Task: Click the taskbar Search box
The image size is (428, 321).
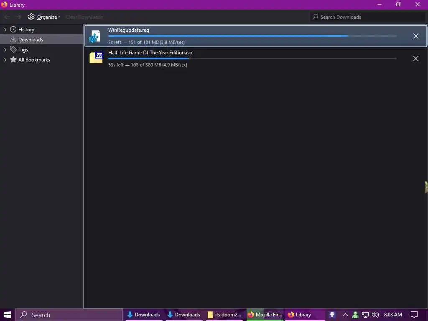Action: [69, 315]
